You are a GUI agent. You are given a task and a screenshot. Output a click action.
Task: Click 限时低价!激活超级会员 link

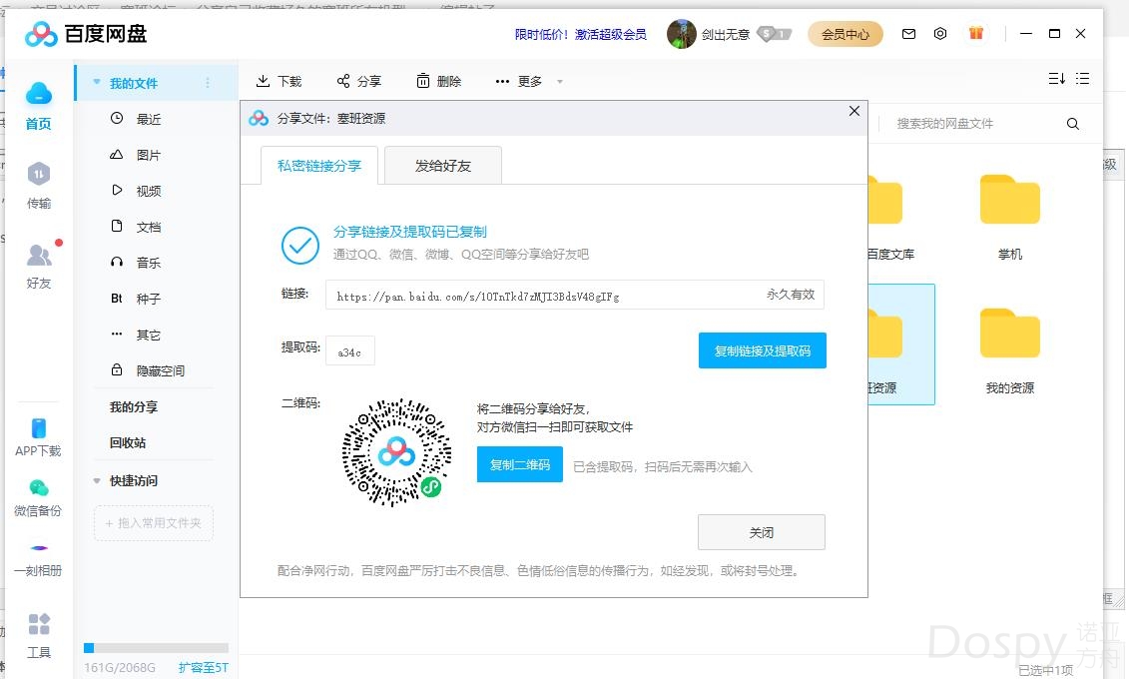coord(580,34)
